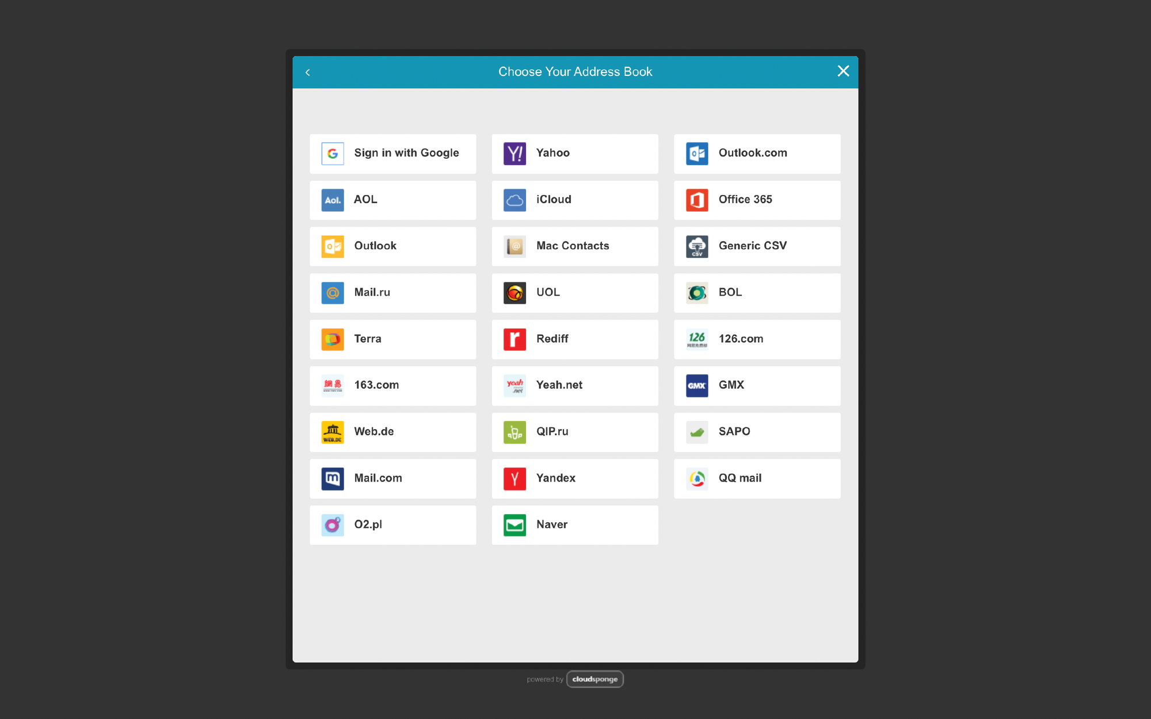Select iCloud address book
The image size is (1151, 719).
[575, 199]
